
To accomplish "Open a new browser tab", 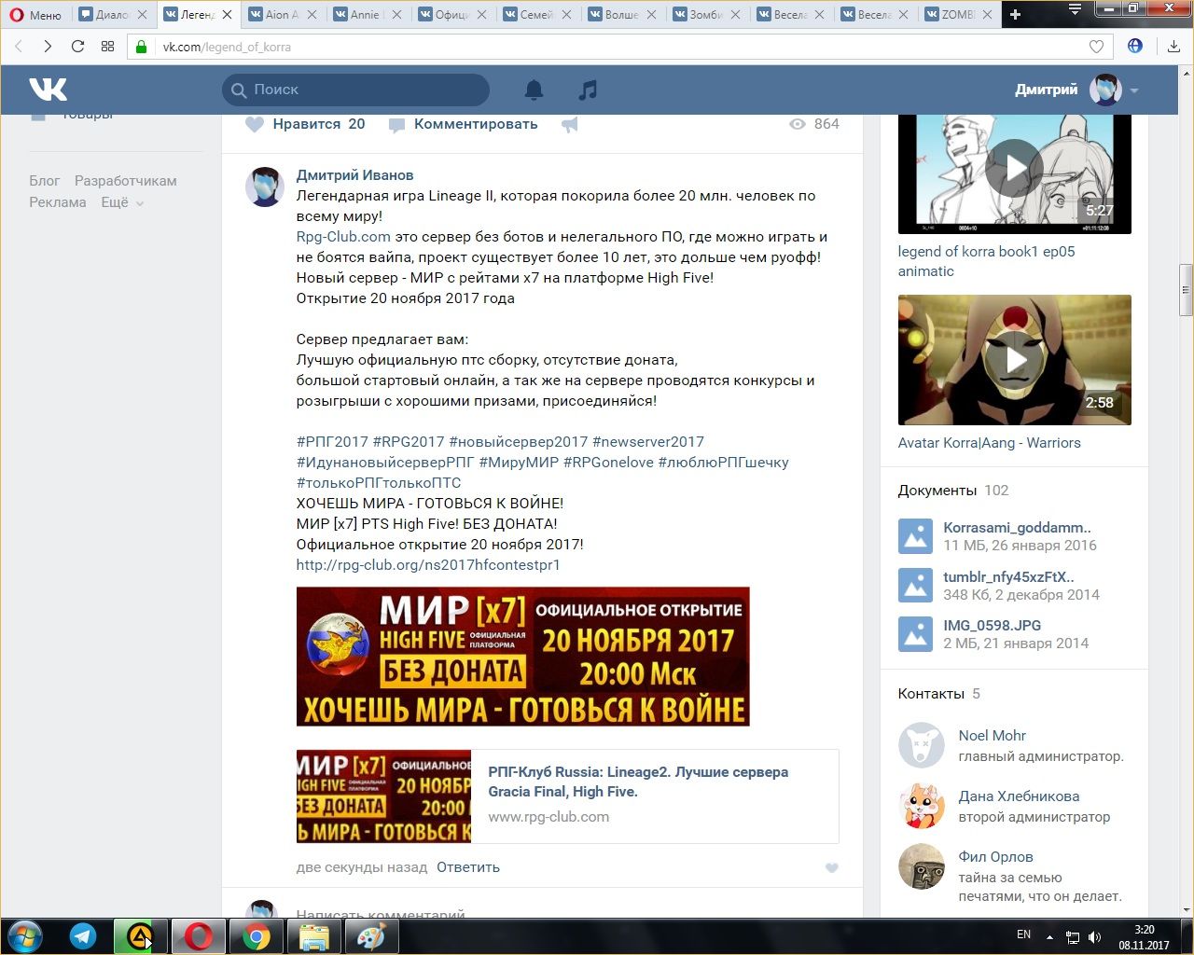I will [1015, 15].
